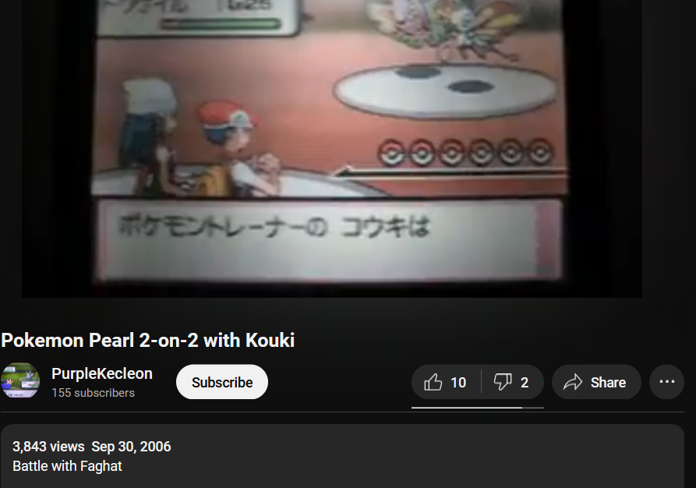Click Battle with Faghat description text
Image resolution: width=696 pixels, height=488 pixels.
point(67,466)
